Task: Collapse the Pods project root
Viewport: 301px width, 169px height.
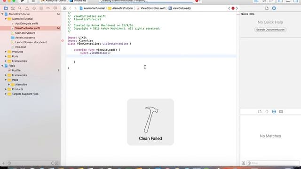Action: pos(2,66)
